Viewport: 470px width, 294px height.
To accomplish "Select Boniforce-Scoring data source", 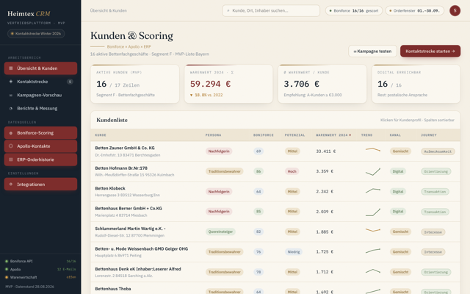I will [x=40, y=132].
